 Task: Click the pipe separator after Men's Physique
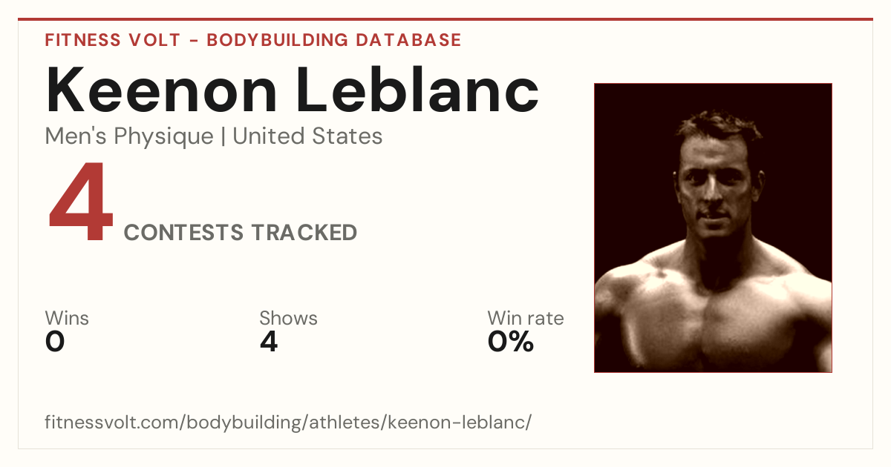pos(223,137)
